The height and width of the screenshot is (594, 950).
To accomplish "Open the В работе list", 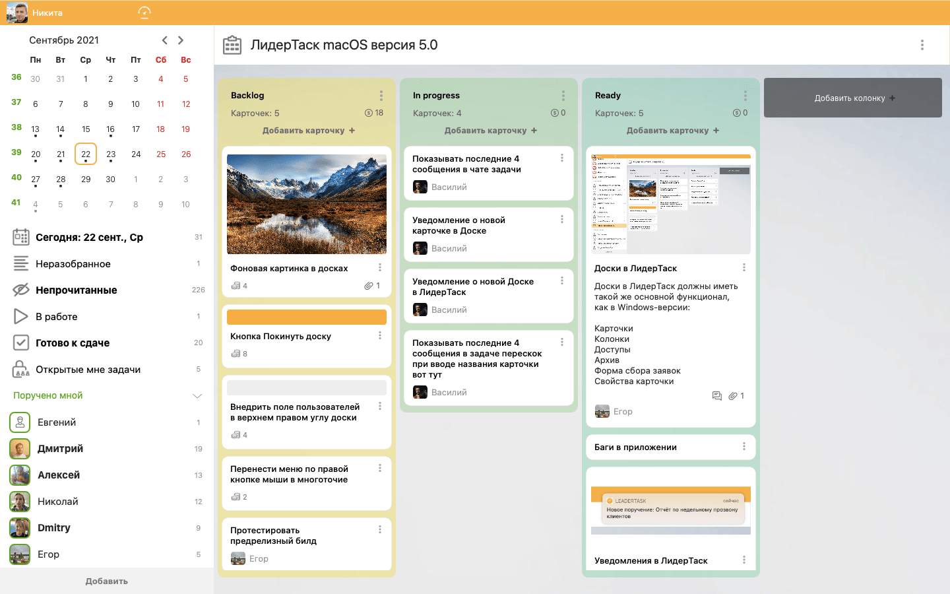I will coord(107,317).
